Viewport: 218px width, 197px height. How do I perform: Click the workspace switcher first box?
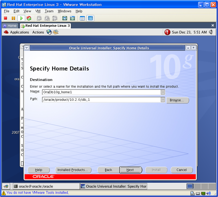pos(190,186)
